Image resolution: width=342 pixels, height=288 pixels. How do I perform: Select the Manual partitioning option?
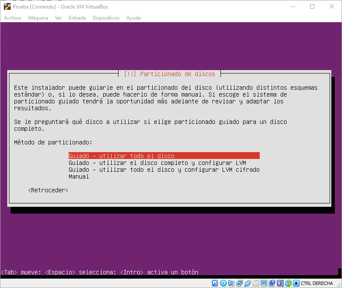[79, 176]
